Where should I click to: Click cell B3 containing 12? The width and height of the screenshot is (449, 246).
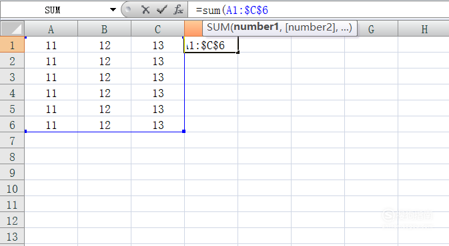pos(104,77)
